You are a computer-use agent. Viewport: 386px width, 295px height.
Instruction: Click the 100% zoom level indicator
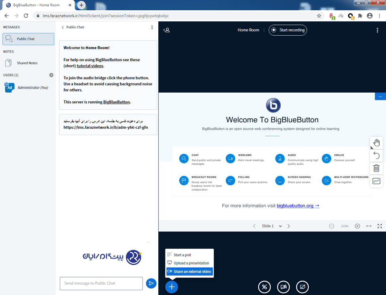click(x=344, y=226)
